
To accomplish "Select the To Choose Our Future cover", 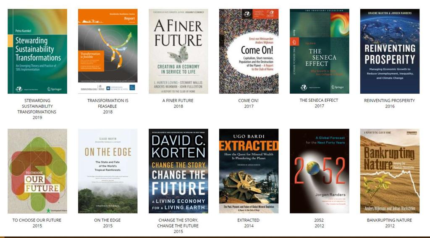I will tap(37, 171).
